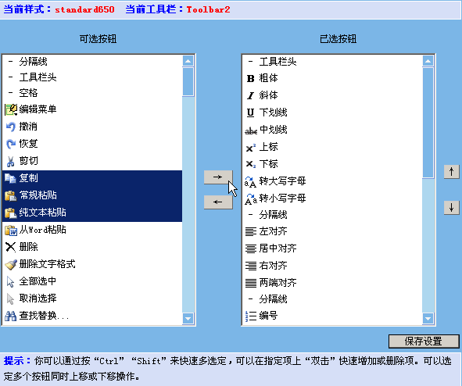
Task: Click the 保存设置 save button
Action: 424,341
